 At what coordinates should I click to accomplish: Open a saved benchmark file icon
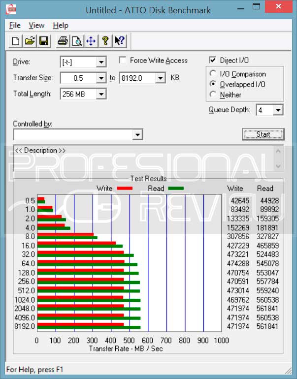tap(30, 41)
